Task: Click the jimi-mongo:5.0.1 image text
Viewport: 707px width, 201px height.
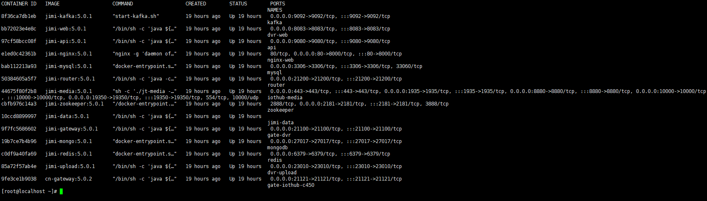Action: click(x=69, y=141)
